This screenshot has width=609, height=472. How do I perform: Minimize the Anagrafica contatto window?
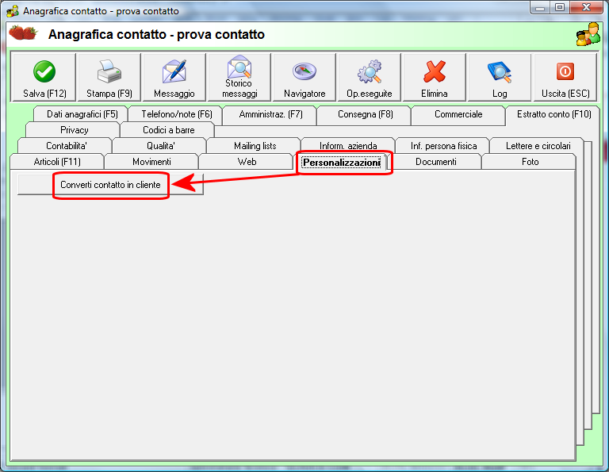[x=540, y=8]
